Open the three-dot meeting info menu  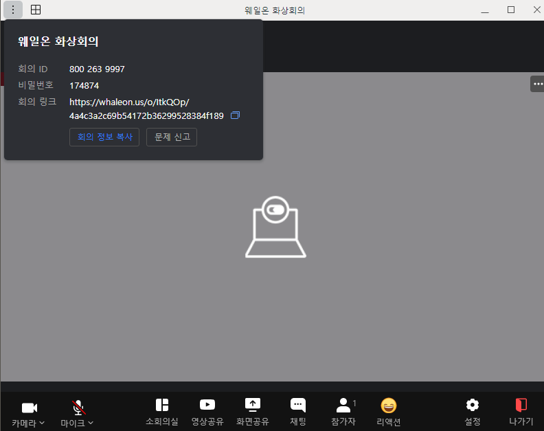point(13,10)
